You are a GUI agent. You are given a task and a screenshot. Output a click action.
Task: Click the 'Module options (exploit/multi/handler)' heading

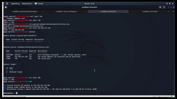point(20,35)
